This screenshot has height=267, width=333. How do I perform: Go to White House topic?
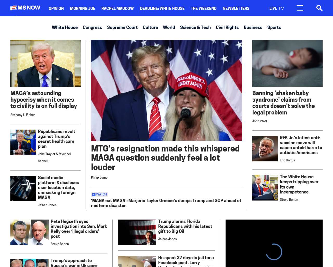[x=65, y=27]
